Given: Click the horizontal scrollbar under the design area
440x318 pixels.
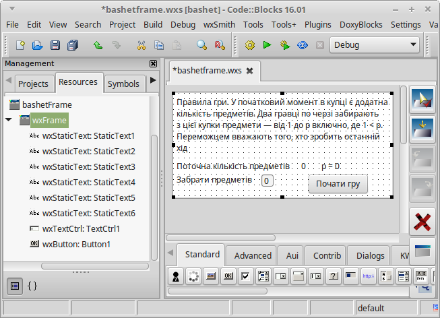Looking at the screenshot, I should coord(220,238).
